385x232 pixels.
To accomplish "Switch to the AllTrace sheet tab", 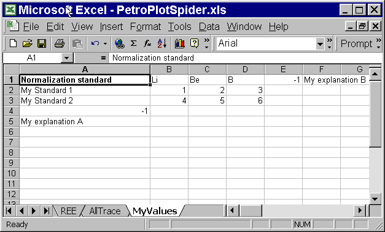I will [105, 211].
